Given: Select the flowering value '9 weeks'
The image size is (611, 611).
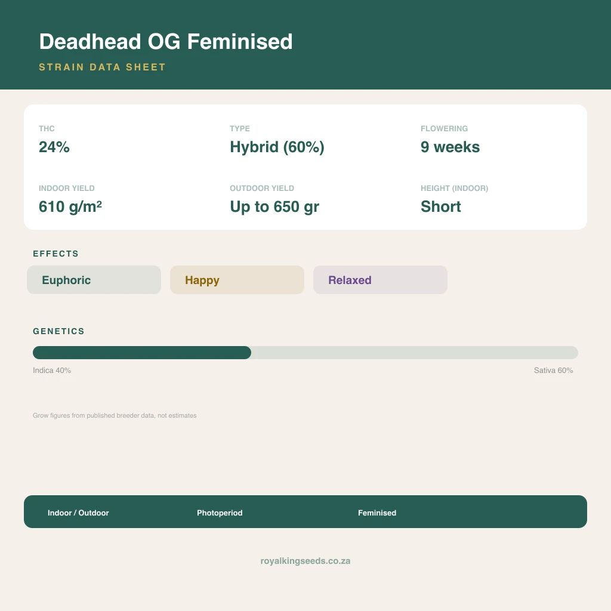Looking at the screenshot, I should pos(450,147).
